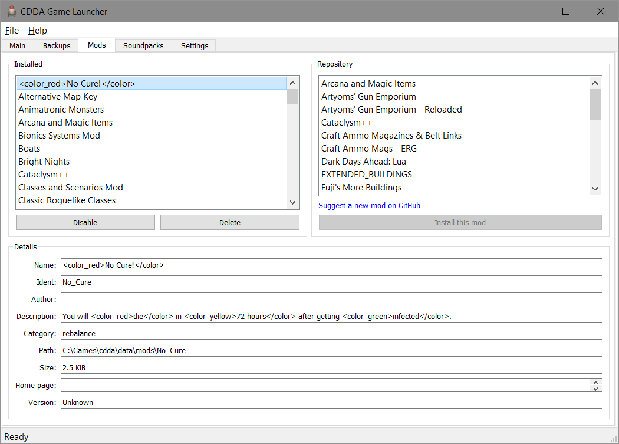Image resolution: width=619 pixels, height=444 pixels.
Task: Select Classes and Scenarios Mod
Action: coord(152,188)
